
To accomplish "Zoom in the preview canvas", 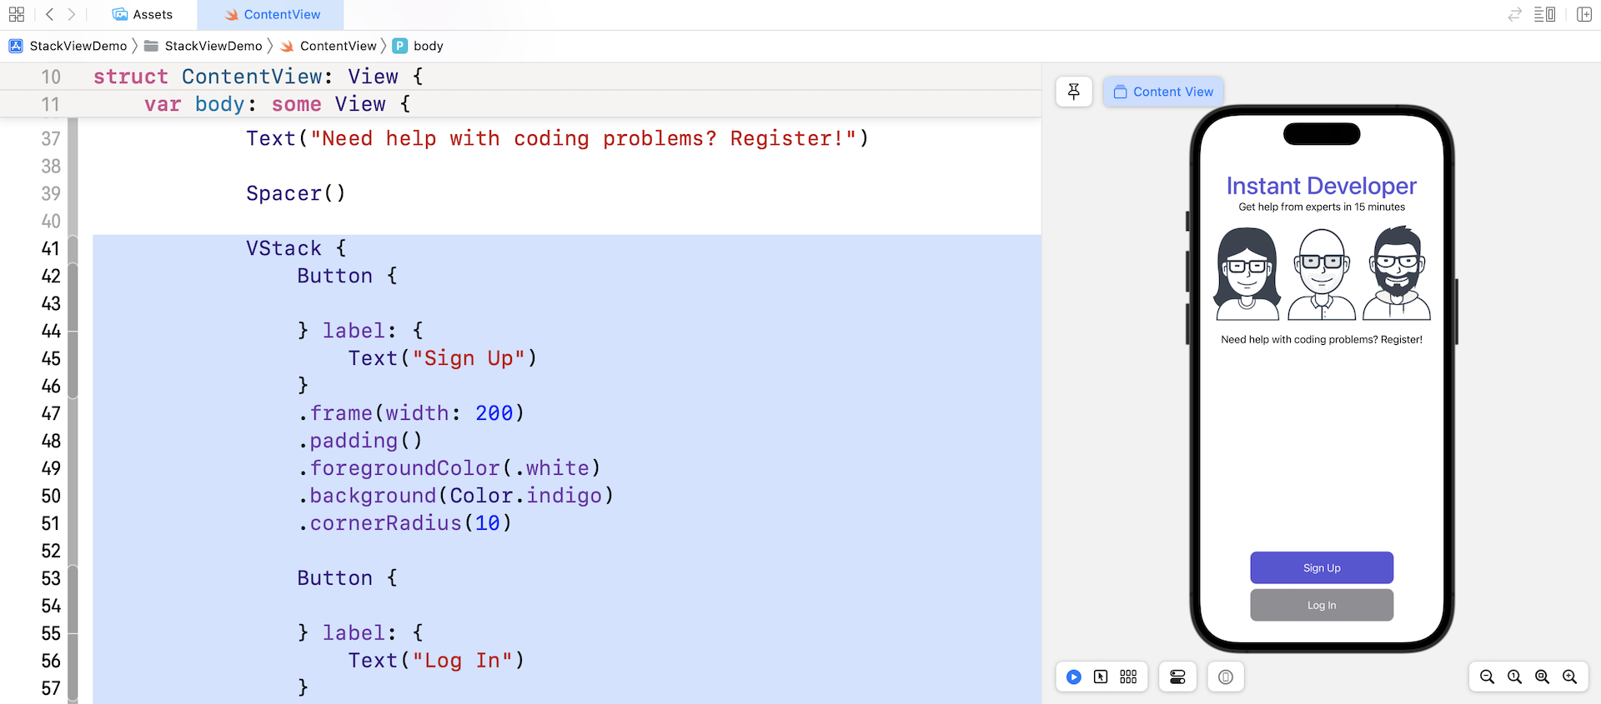I will pyautogui.click(x=1569, y=677).
